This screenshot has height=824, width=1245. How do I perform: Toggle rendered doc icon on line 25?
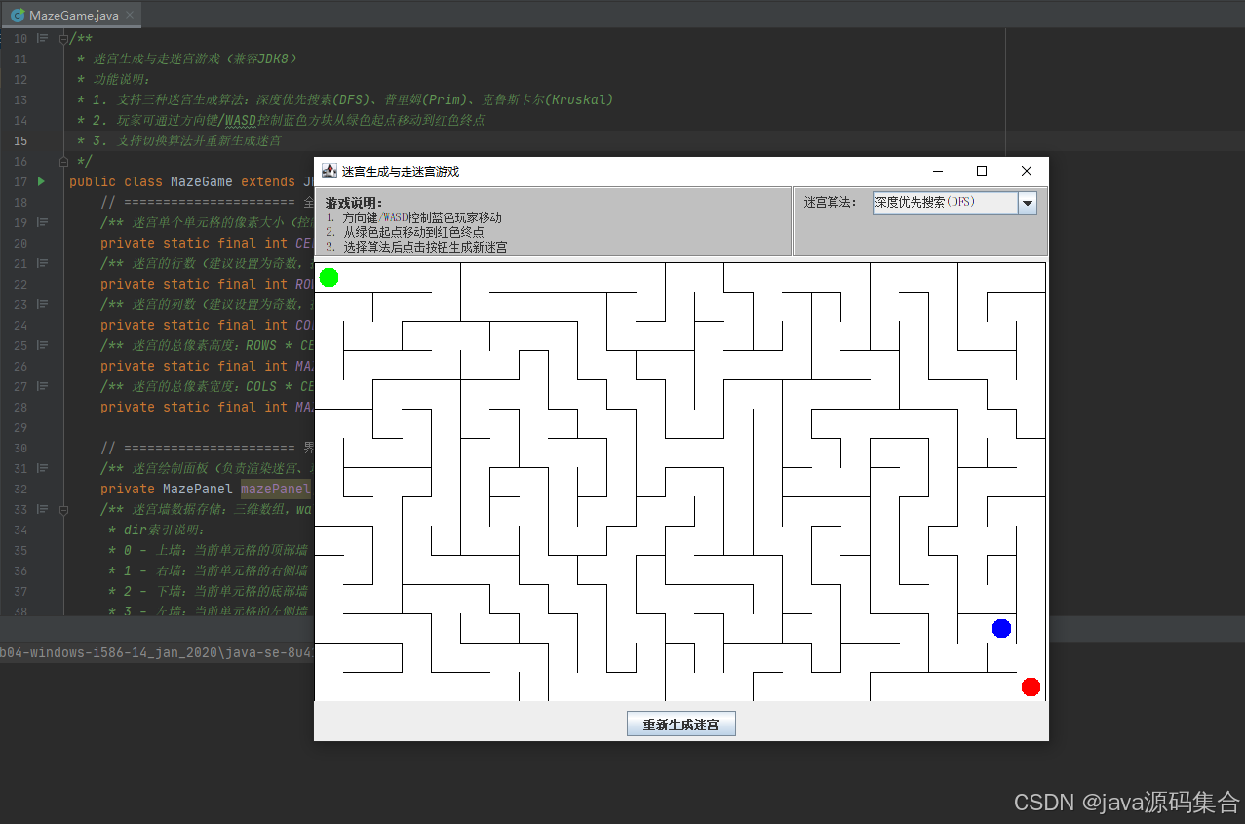click(42, 345)
